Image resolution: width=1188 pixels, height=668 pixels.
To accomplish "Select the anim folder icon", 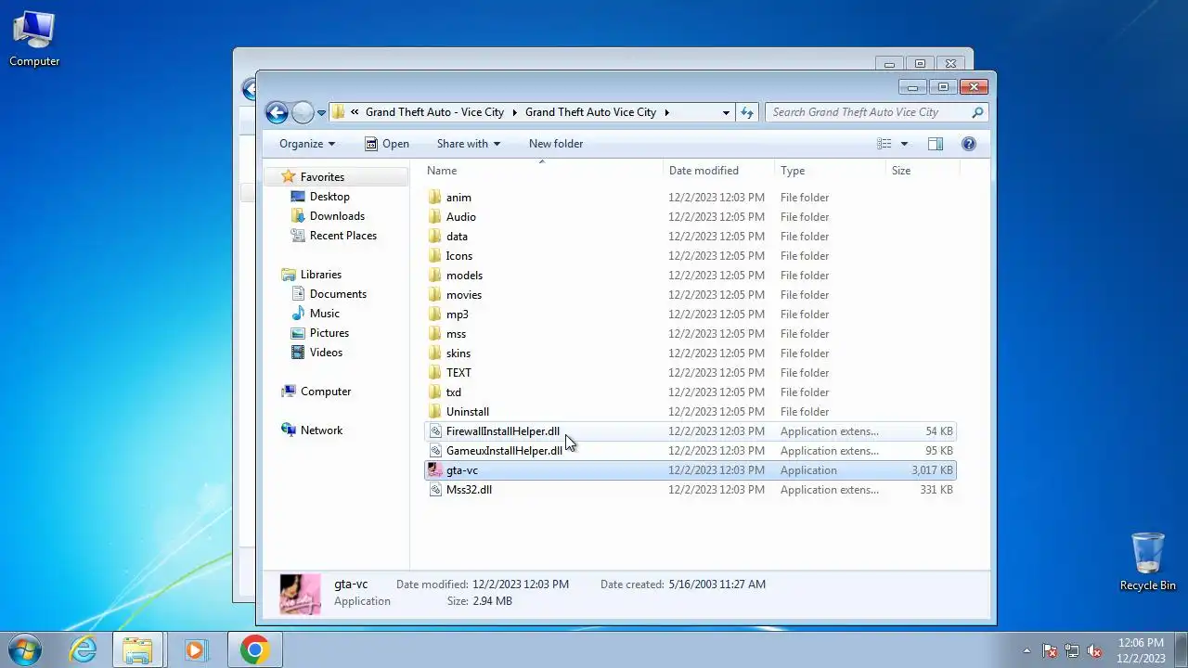I will [x=435, y=198].
